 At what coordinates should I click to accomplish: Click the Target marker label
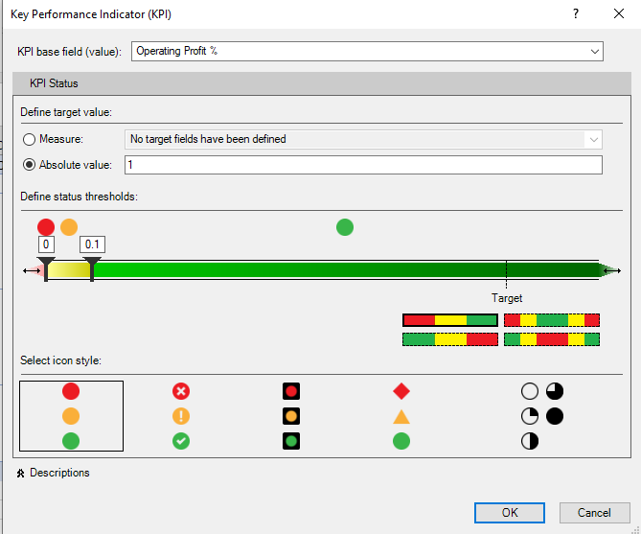click(507, 298)
